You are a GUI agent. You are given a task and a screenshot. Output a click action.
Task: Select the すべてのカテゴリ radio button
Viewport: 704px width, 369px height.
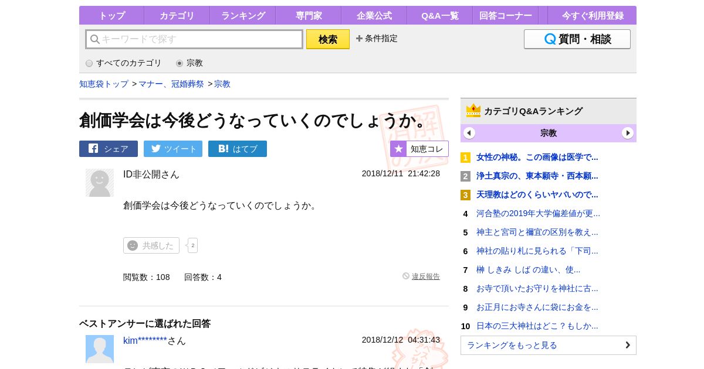(x=89, y=63)
